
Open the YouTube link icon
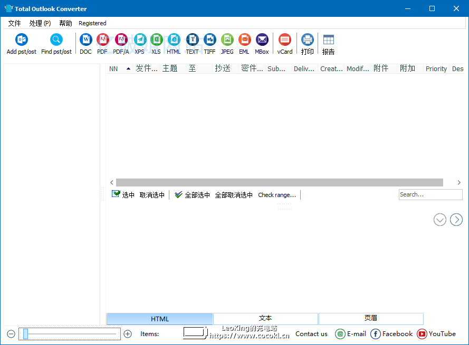click(x=422, y=334)
